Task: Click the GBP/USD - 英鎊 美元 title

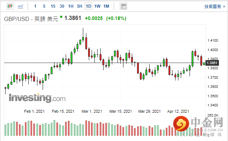Action: (x=31, y=19)
